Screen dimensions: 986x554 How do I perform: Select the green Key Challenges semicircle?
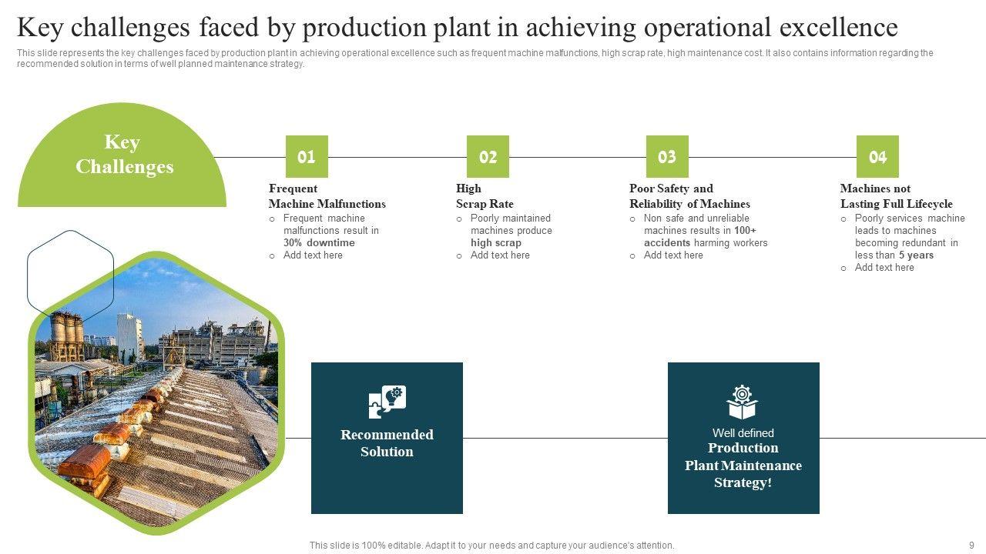coord(122,155)
